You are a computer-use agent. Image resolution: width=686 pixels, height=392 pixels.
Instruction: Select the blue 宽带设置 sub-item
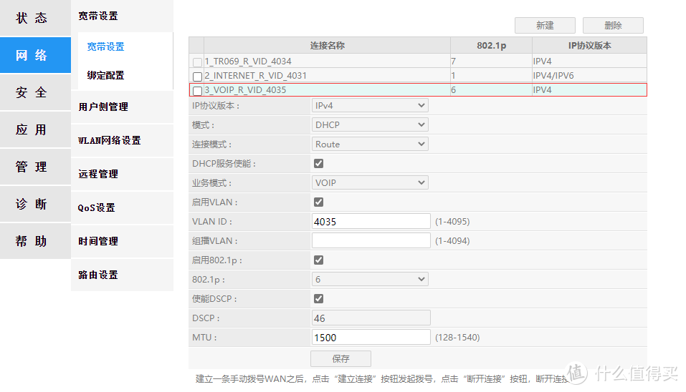point(105,46)
